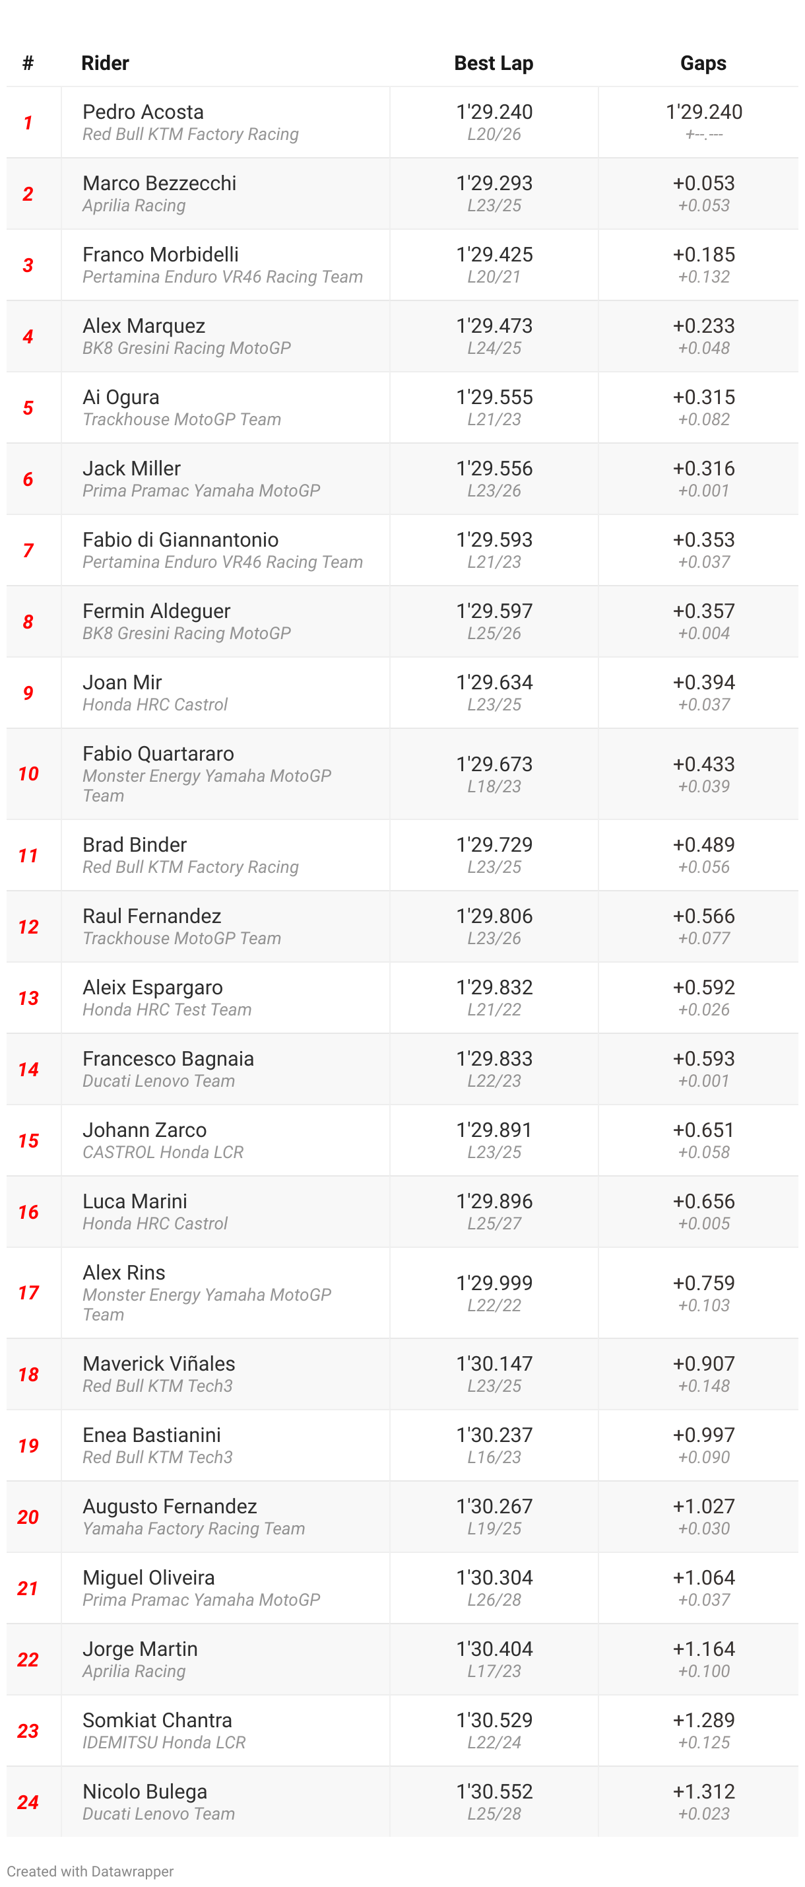Select Fabio Quartararo rider name
The image size is (805, 1887).
coord(158,753)
